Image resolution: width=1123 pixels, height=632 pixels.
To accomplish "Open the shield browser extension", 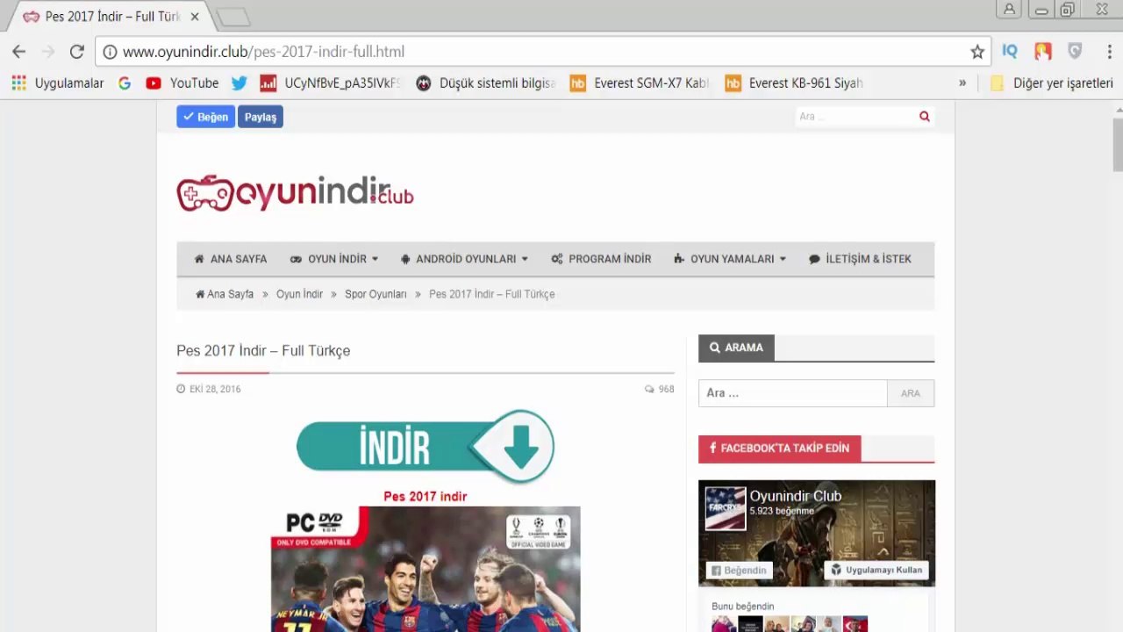I will (x=1075, y=52).
